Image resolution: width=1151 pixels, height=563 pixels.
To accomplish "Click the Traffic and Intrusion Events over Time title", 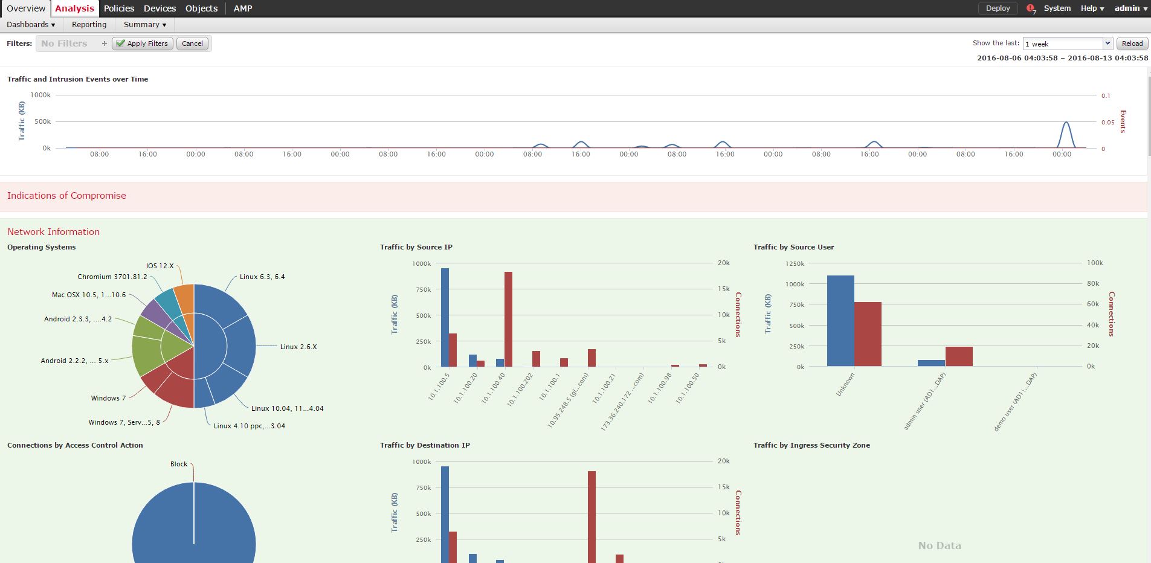I will tap(77, 79).
